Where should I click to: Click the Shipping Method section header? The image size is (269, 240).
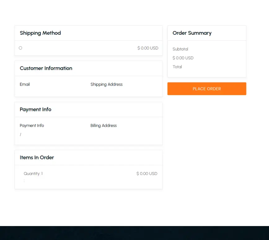point(40,33)
